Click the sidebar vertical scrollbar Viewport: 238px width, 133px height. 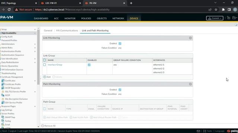[x=38, y=57]
